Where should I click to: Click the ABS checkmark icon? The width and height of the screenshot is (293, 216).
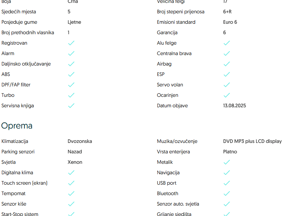pos(71,75)
